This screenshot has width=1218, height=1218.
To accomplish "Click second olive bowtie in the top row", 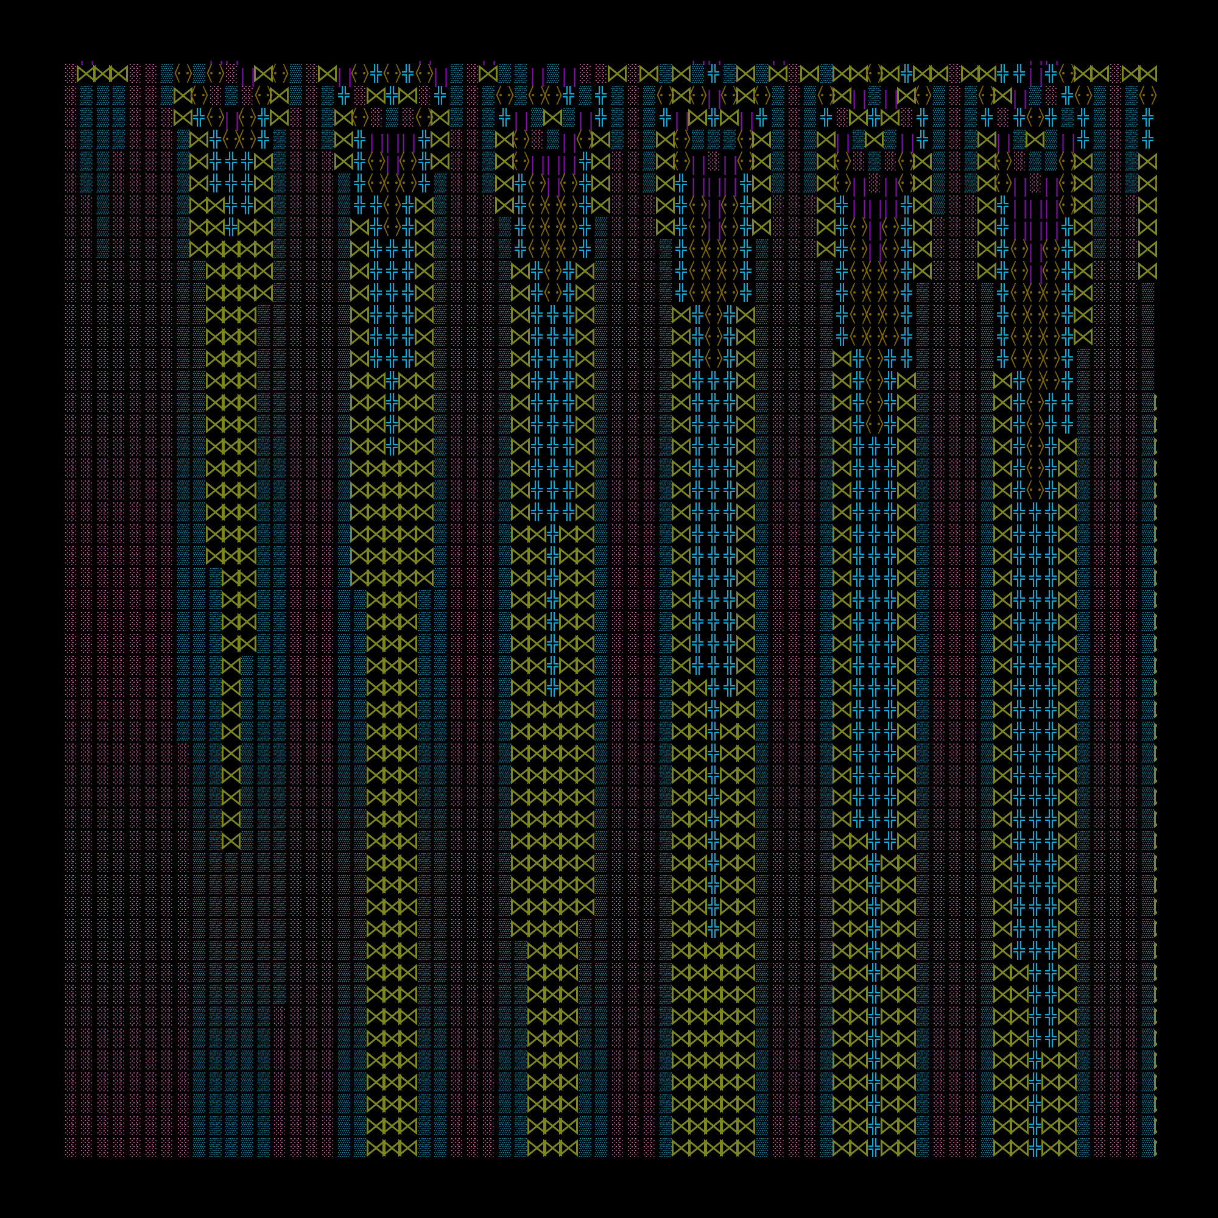I will click(x=102, y=74).
